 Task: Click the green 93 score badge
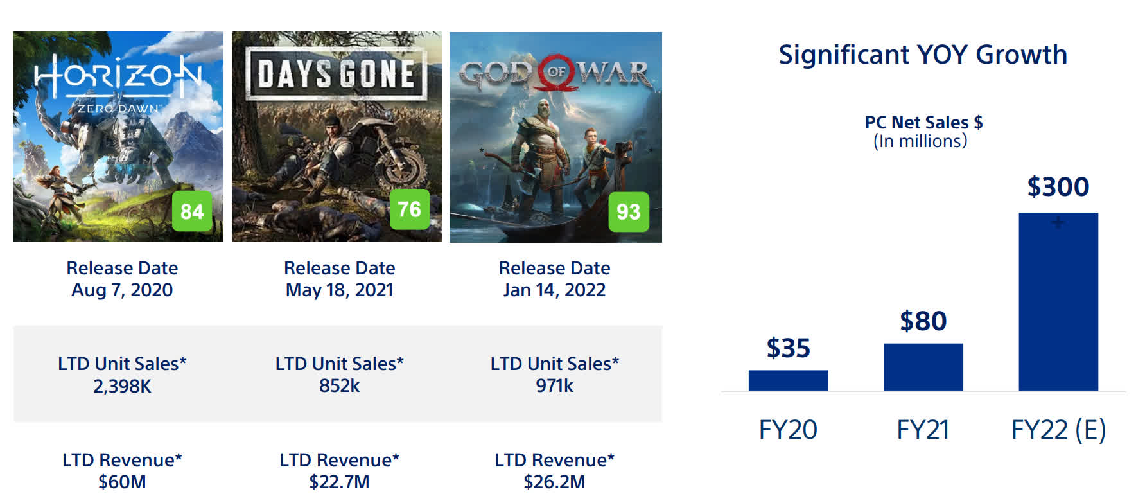[x=628, y=211]
